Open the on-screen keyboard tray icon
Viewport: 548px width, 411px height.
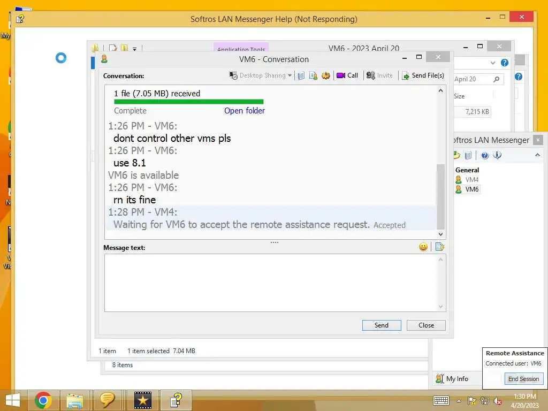pyautogui.click(x=441, y=401)
